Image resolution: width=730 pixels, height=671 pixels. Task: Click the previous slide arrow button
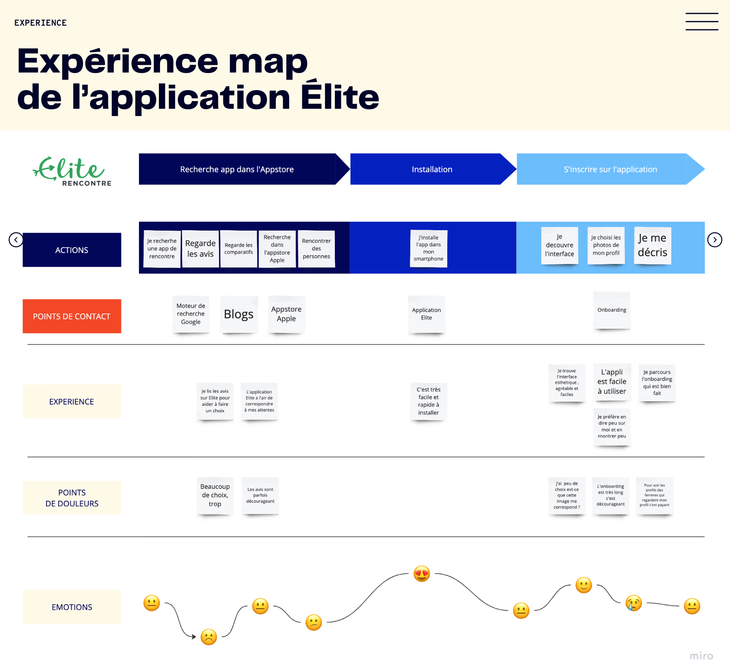pos(16,240)
